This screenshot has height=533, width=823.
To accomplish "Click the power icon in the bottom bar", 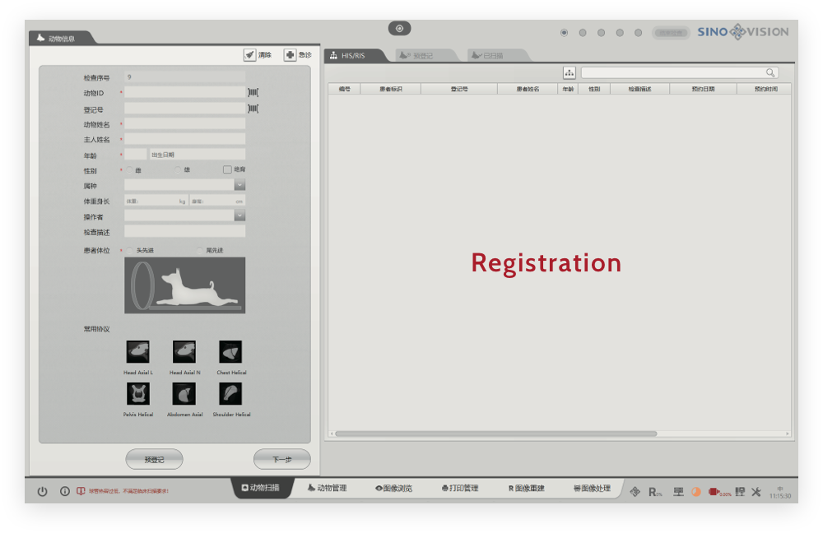I will click(x=43, y=491).
